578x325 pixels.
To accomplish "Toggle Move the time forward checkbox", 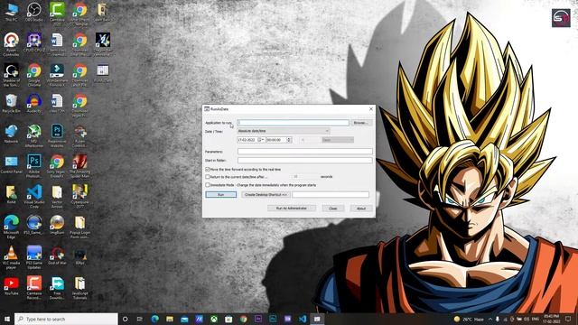I will (208, 169).
